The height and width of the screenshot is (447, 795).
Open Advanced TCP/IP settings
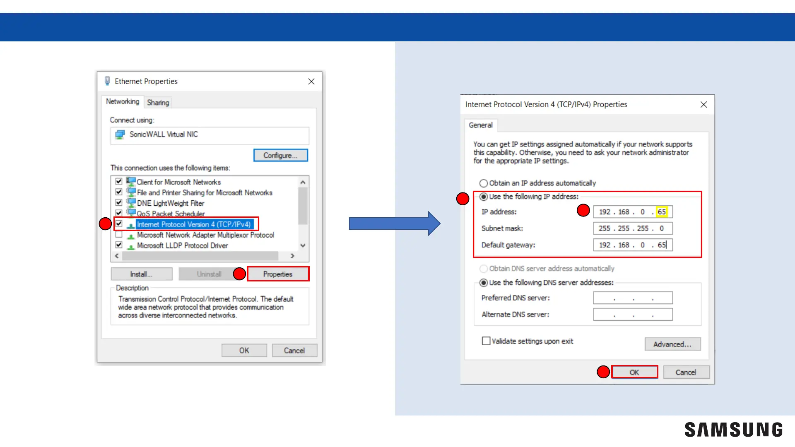click(x=672, y=344)
